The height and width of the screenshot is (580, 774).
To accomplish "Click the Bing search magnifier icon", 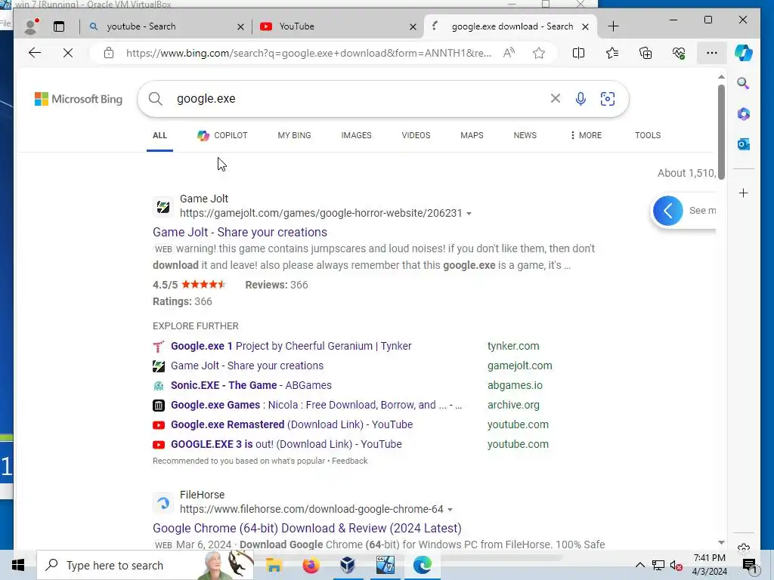I will click(156, 99).
